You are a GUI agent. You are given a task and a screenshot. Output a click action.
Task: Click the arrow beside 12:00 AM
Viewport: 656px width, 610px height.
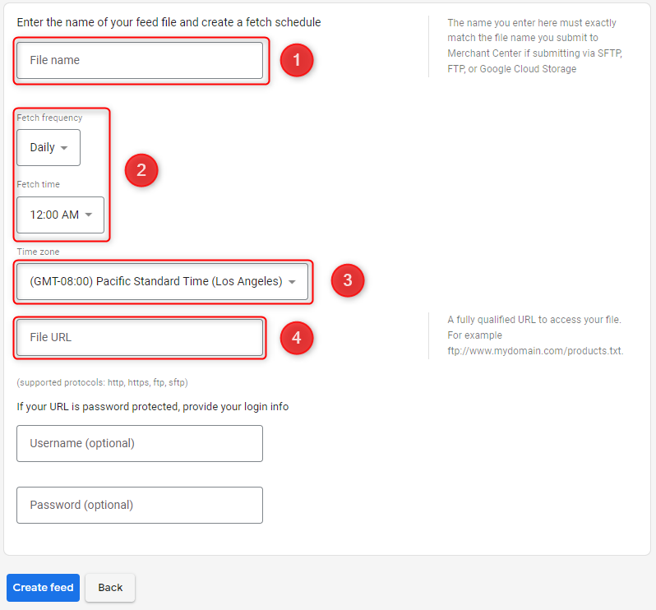(x=88, y=215)
